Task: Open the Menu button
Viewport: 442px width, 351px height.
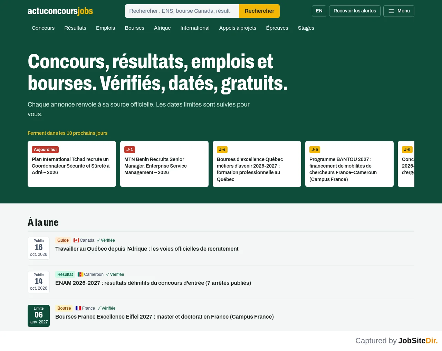Action: (399, 11)
